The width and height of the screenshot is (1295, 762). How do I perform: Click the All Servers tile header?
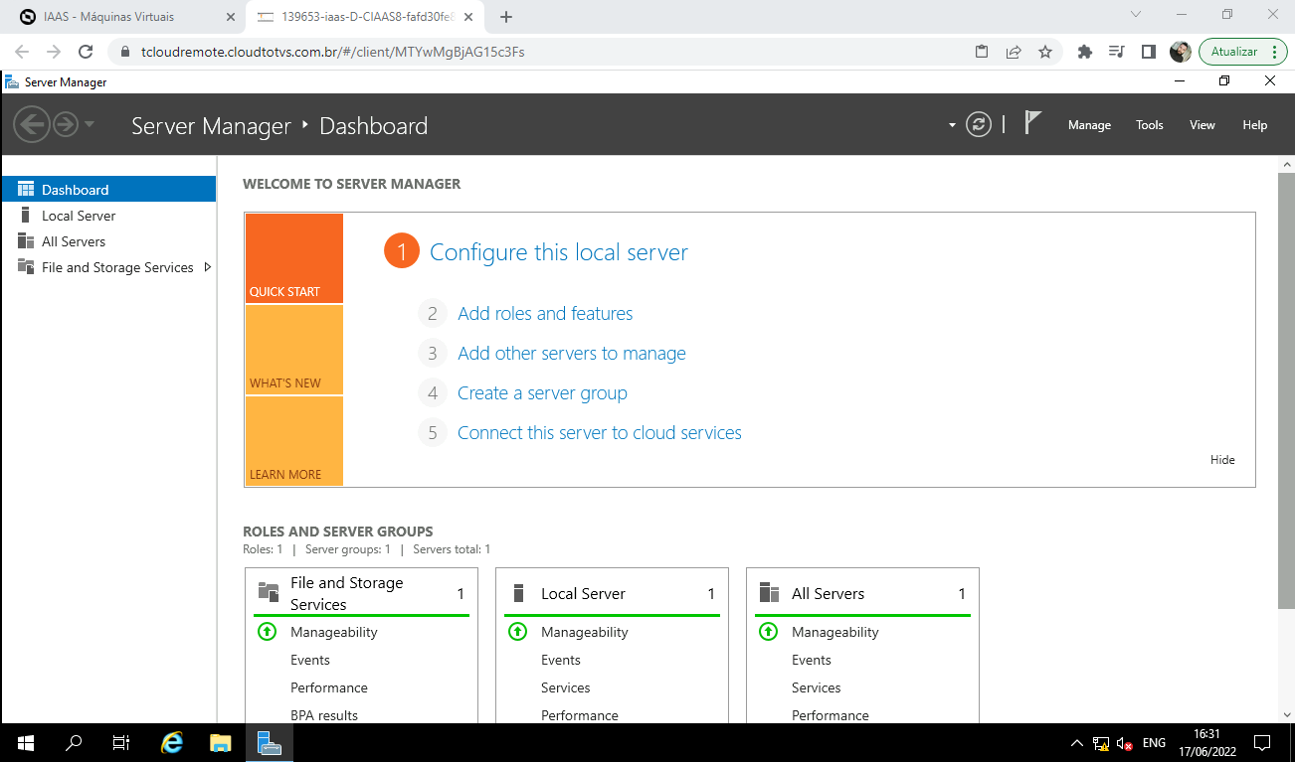click(862, 593)
